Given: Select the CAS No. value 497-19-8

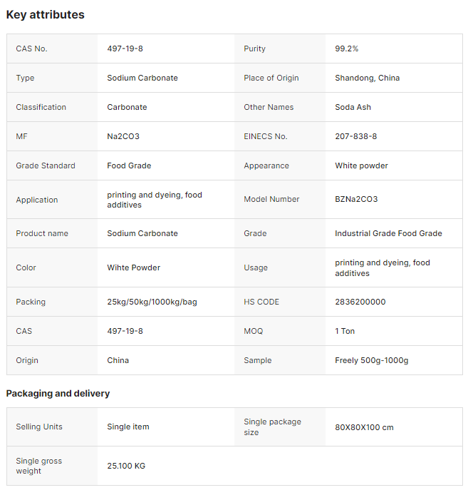Looking at the screenshot, I should [x=125, y=49].
